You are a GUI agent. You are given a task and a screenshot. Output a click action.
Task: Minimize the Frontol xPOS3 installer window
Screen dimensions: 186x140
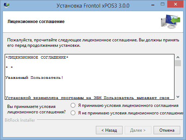coord(153,5)
